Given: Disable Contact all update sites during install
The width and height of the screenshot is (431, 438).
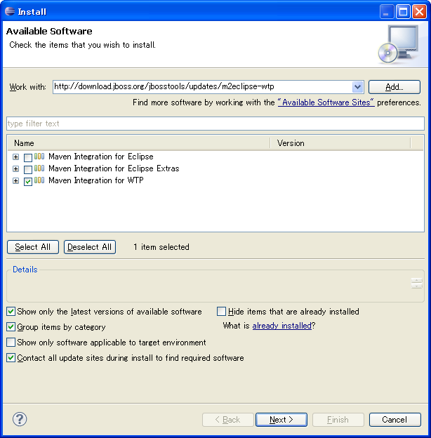Looking at the screenshot, I should (11, 357).
